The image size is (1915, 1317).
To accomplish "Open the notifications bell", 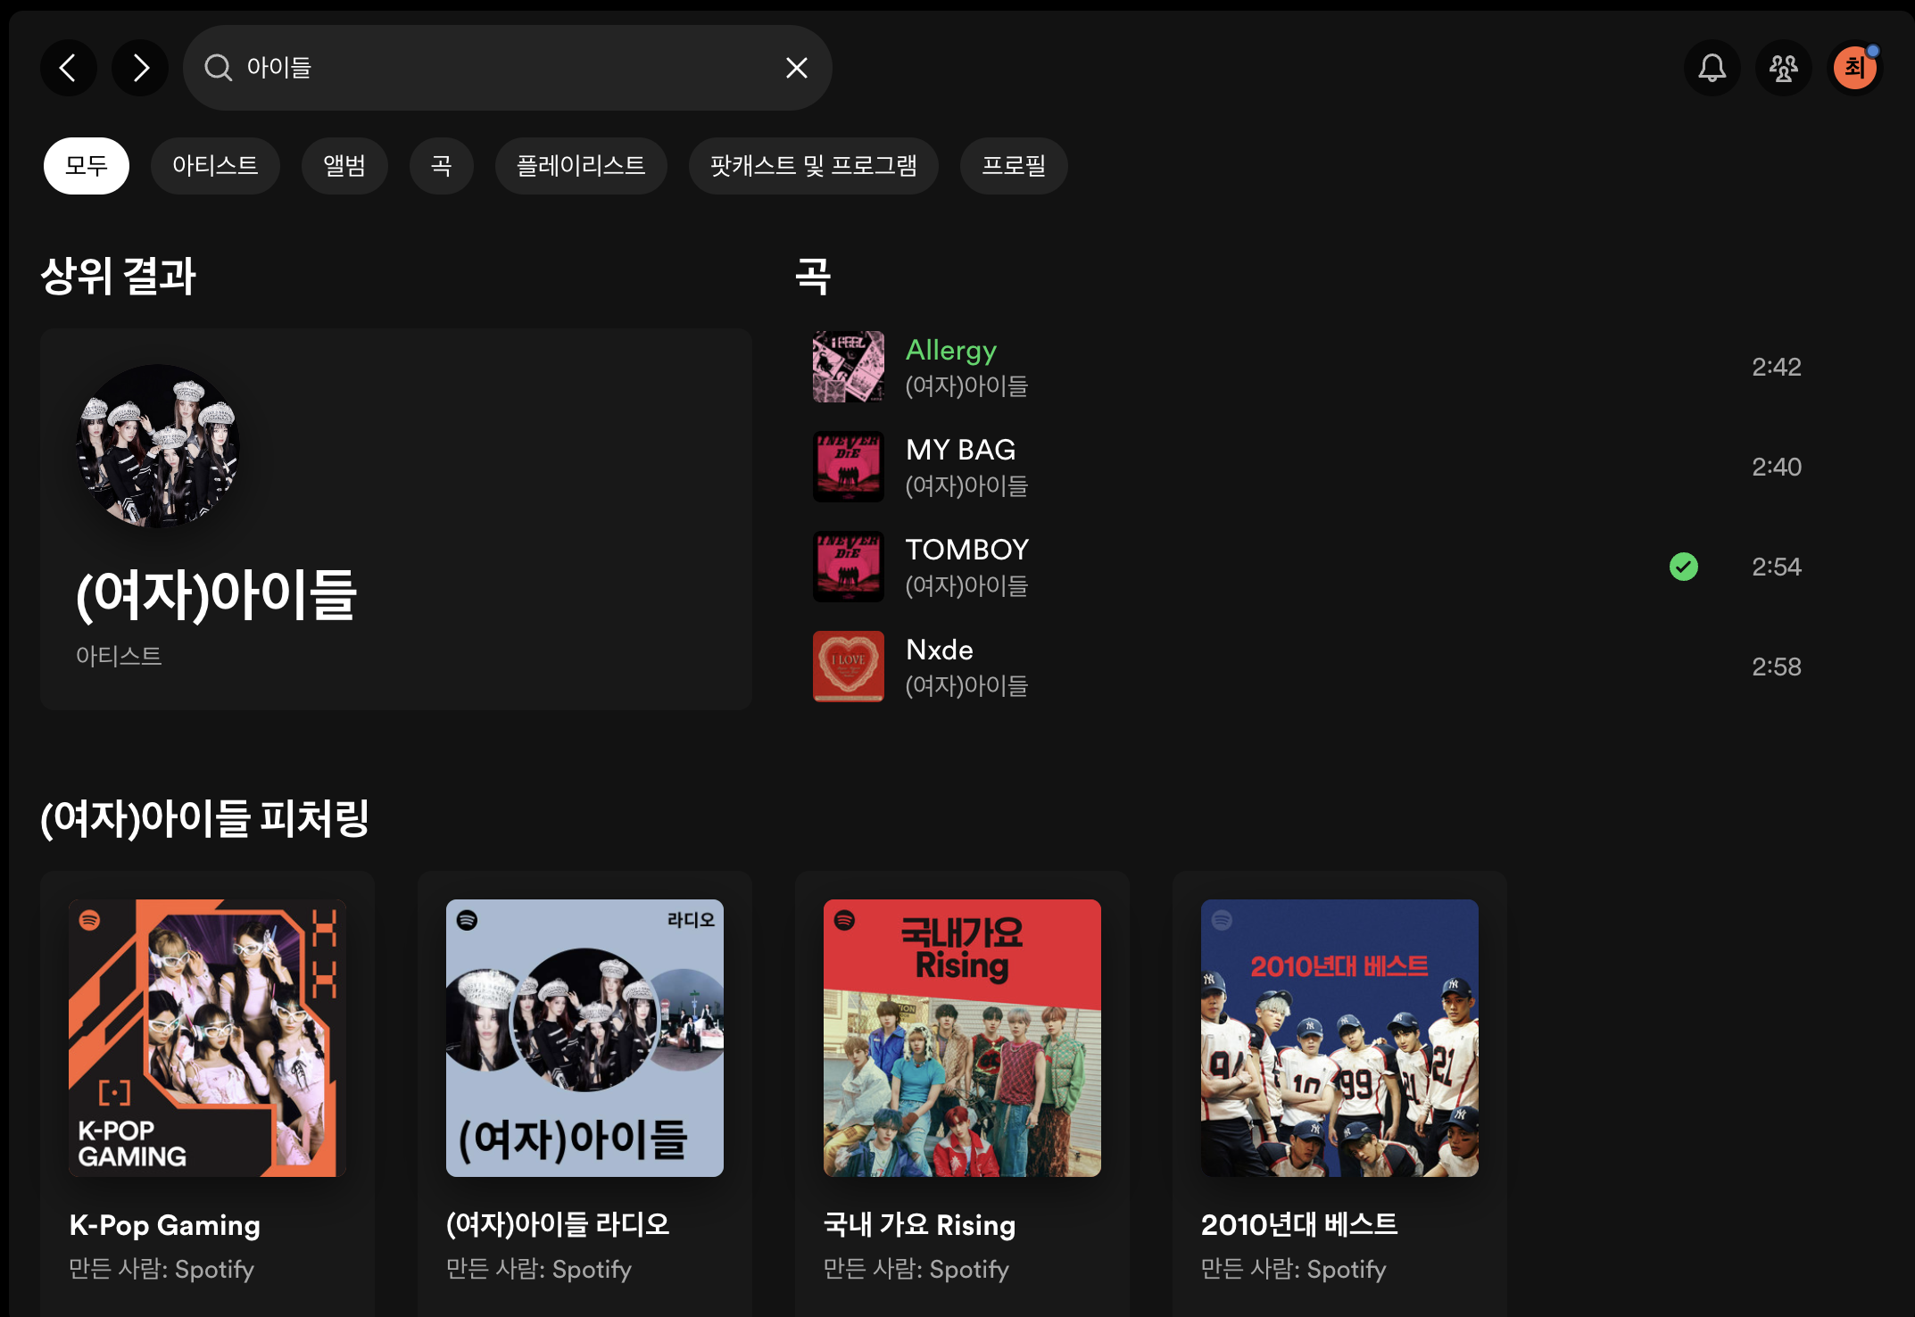I will (1712, 68).
